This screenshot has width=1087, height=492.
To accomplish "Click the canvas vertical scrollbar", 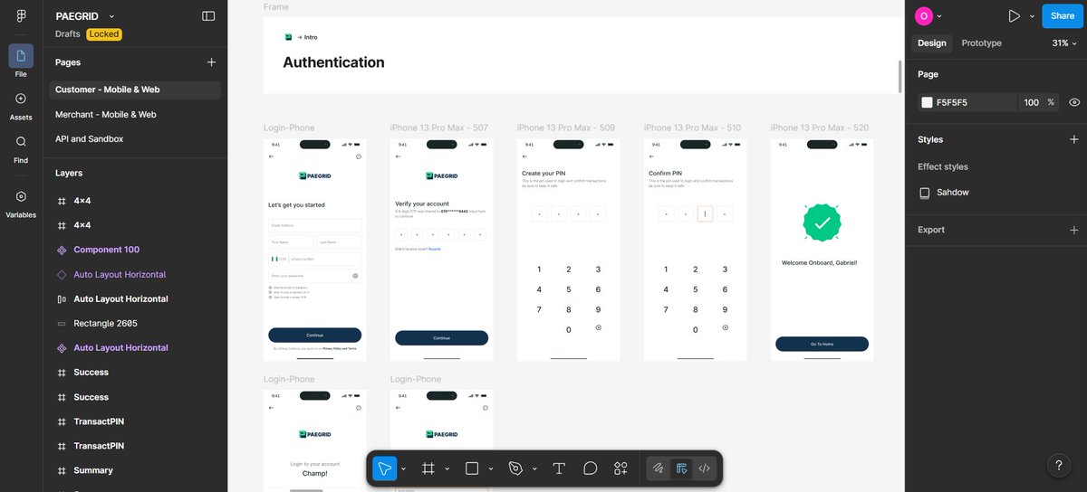I will pyautogui.click(x=900, y=75).
